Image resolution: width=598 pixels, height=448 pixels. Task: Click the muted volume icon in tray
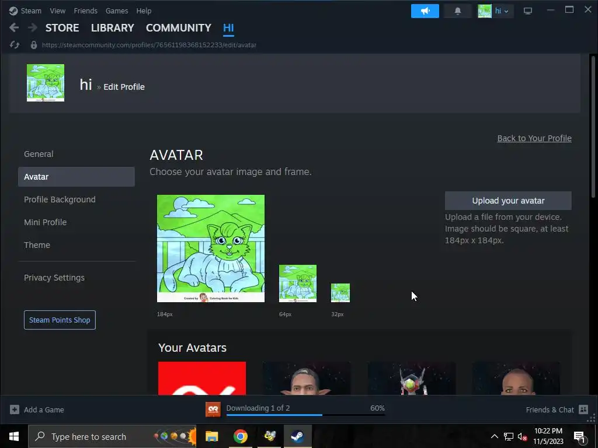[522, 436]
